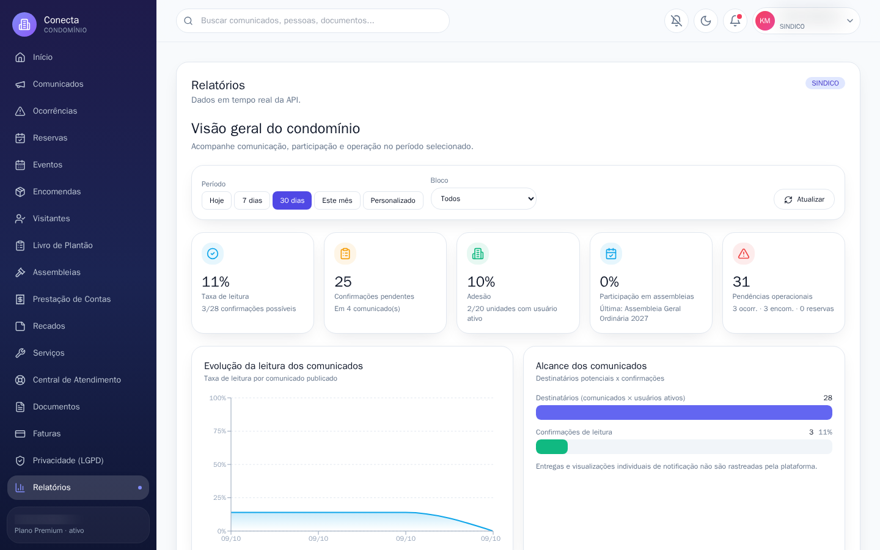Select the 30 dias period
880x550 pixels.
[292, 200]
